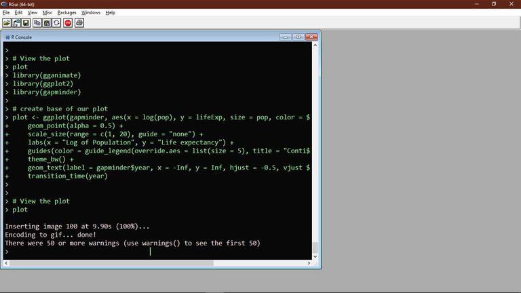Click the 'Inserting image 100 at 9.90s' message

77,227
